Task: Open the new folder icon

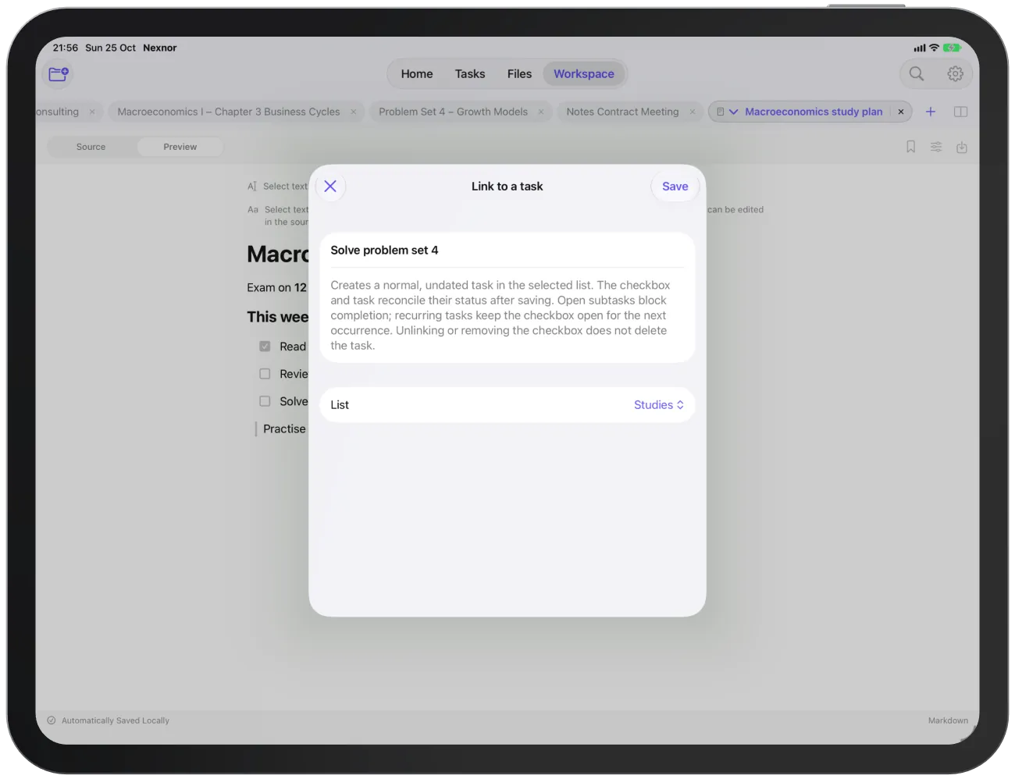Action: pyautogui.click(x=59, y=74)
